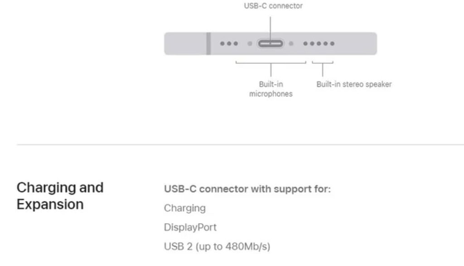Viewport: 464px width, 266px height.
Task: Click the bracket above Built-in stereo speaker
Action: (323, 63)
